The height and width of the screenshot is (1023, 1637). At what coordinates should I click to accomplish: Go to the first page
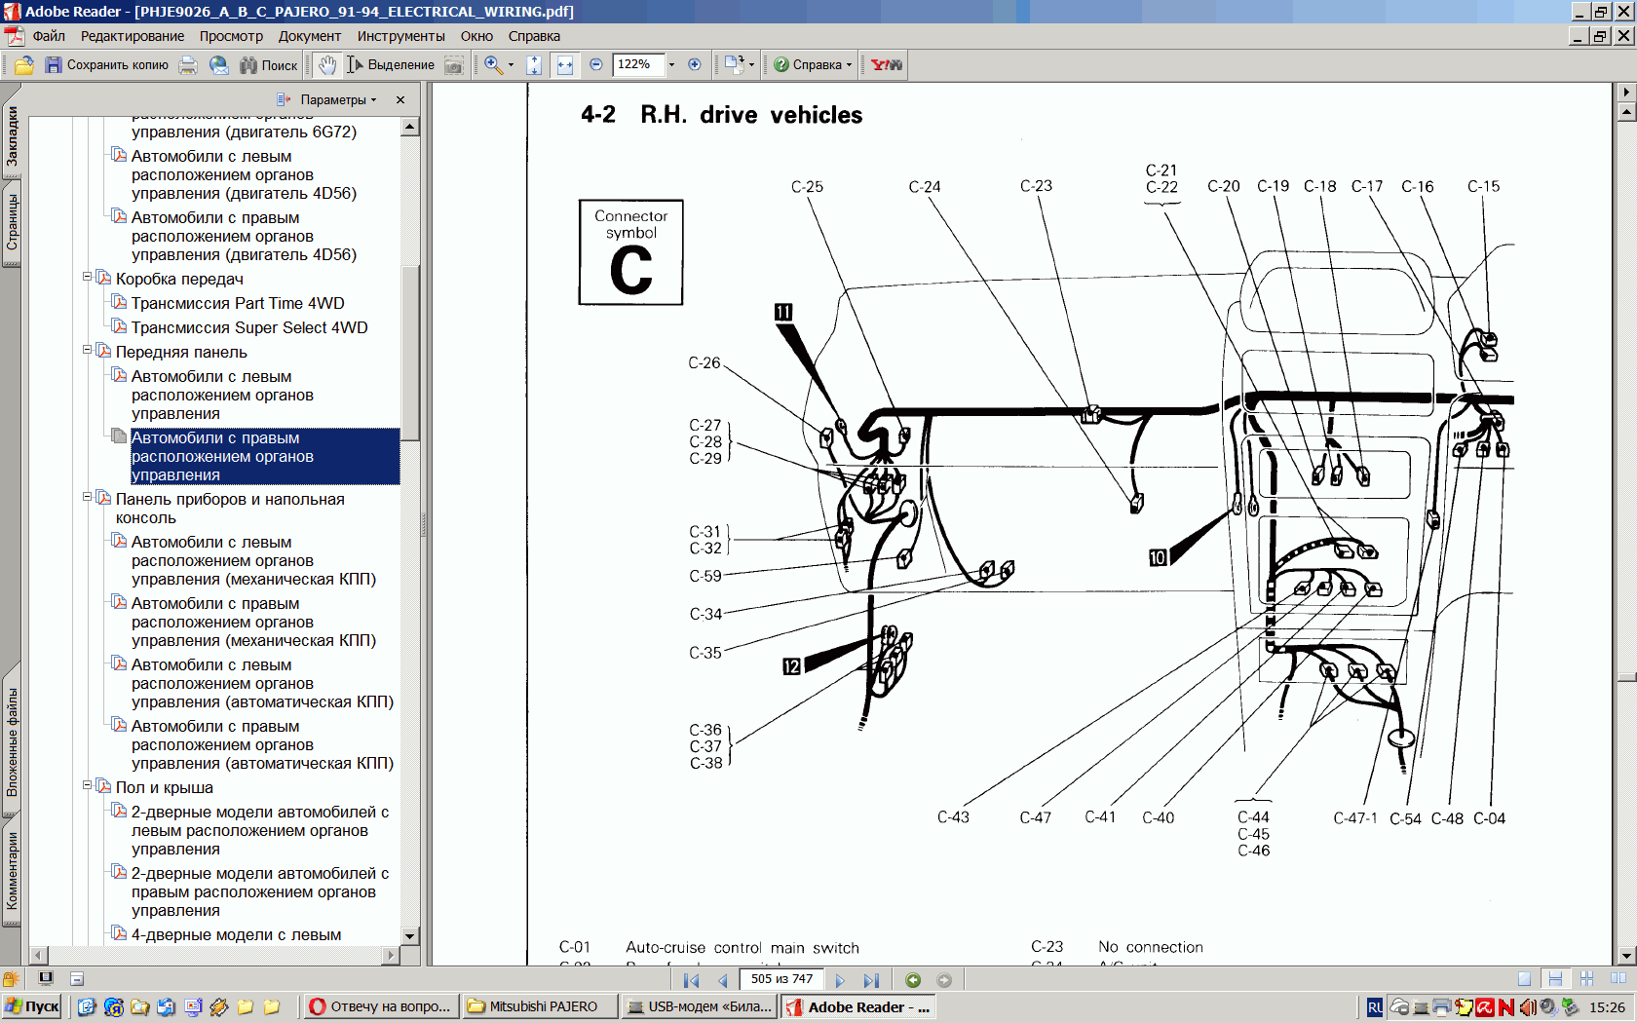click(x=691, y=980)
